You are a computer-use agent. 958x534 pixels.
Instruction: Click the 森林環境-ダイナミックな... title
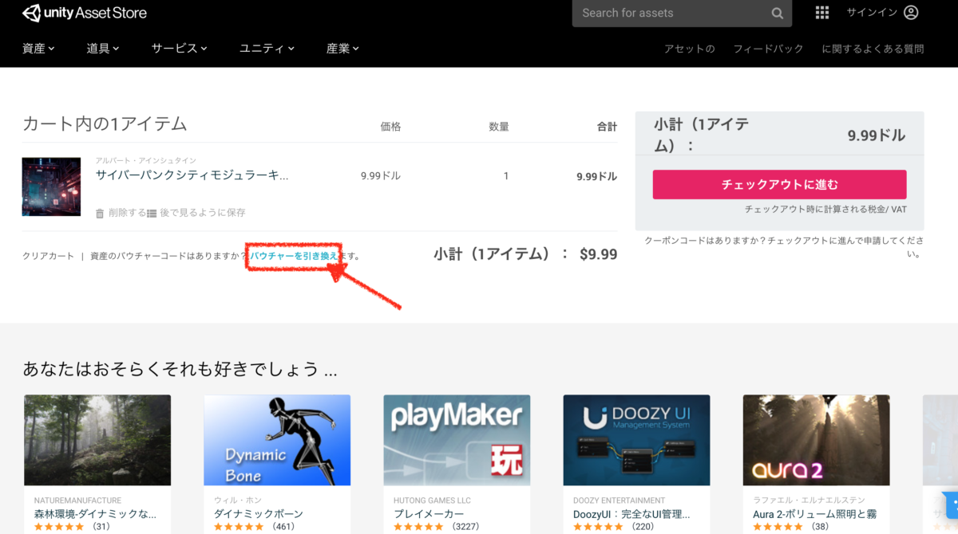click(x=95, y=514)
